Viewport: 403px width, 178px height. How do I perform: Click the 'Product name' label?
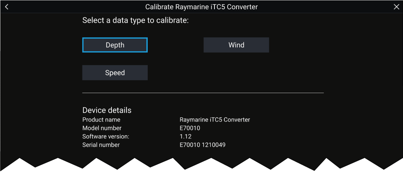(101, 120)
